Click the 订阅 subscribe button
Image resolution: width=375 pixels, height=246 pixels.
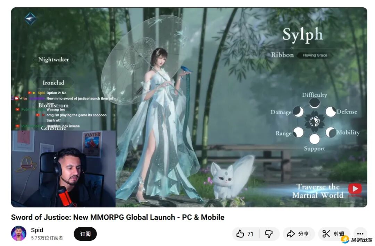click(x=85, y=234)
